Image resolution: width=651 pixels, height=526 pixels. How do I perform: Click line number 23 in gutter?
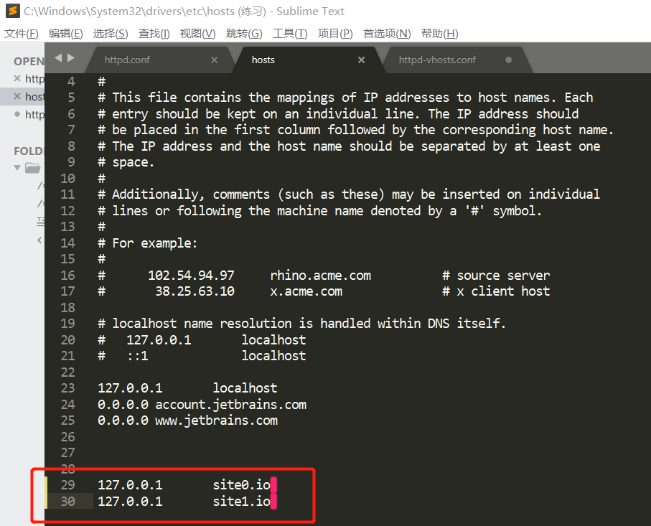click(67, 388)
